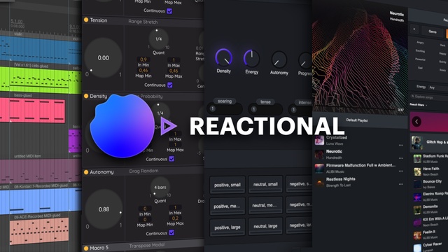Image resolution: width=448 pixels, height=252 pixels.
Task: Click the blue Reactional blob logo
Action: [x=122, y=126]
